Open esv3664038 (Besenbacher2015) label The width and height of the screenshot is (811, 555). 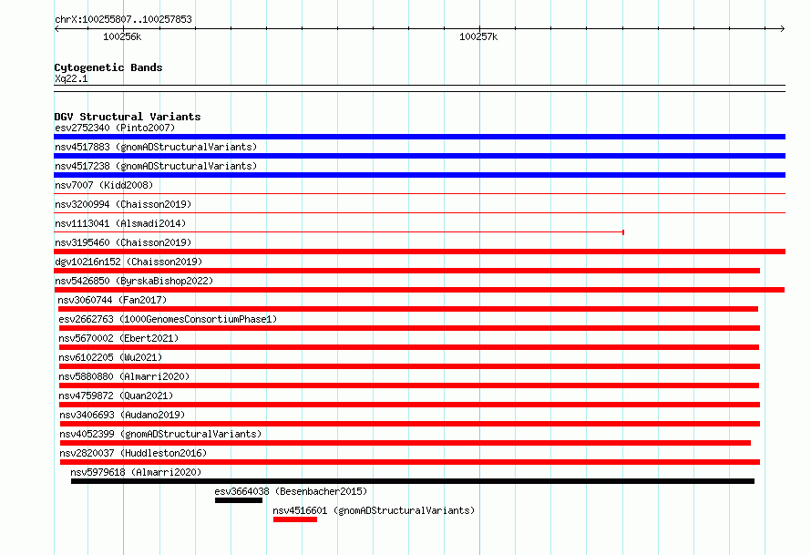coord(291,491)
